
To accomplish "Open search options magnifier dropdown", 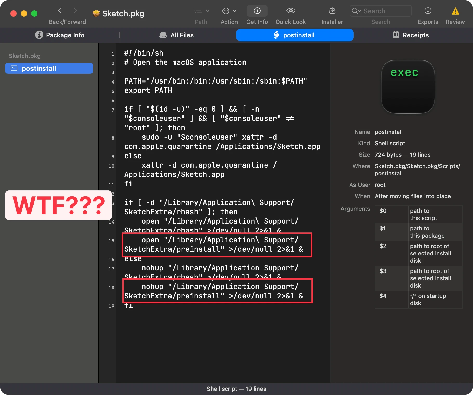I will coord(356,11).
